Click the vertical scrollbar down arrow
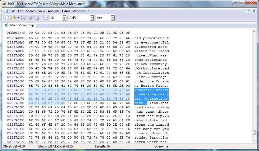The width and height of the screenshot is (259, 151). coord(254,140)
